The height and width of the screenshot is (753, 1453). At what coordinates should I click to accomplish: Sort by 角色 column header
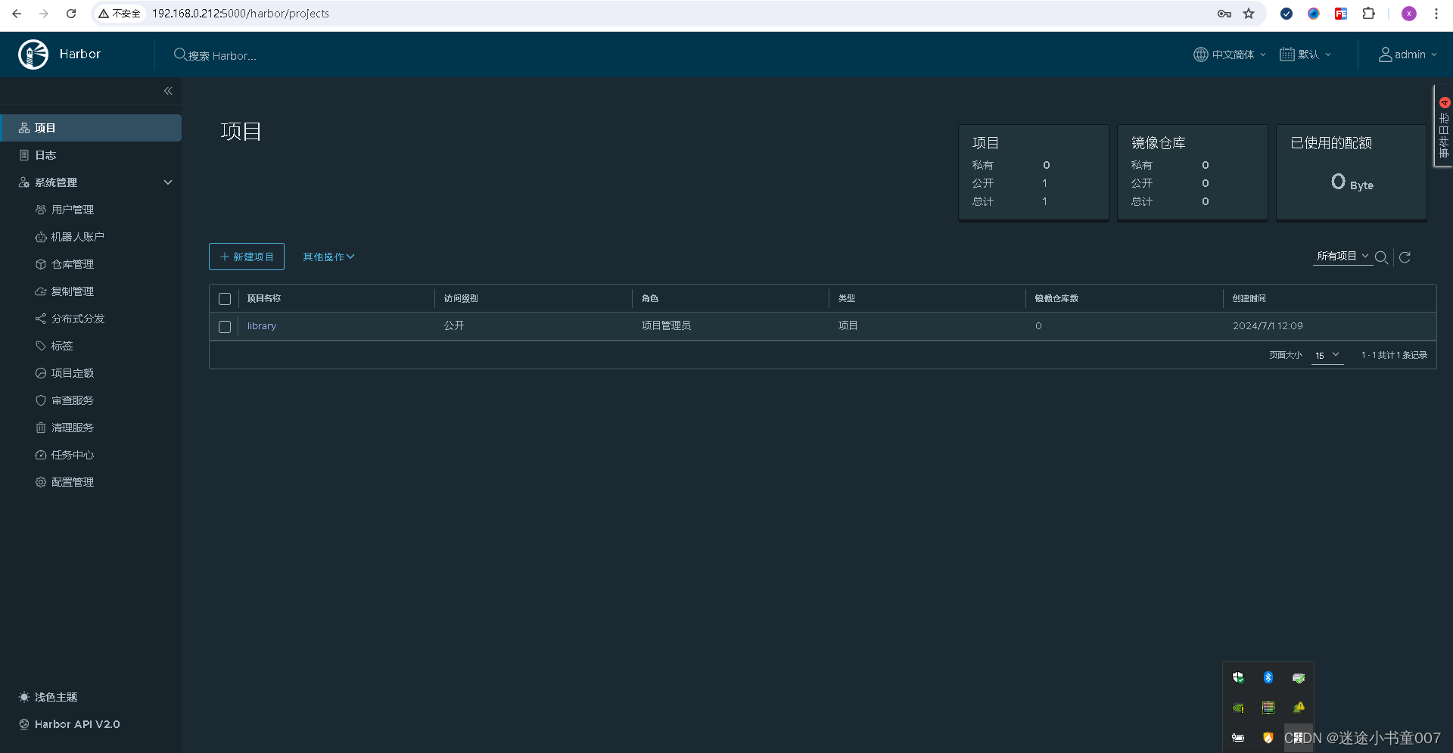(x=650, y=299)
